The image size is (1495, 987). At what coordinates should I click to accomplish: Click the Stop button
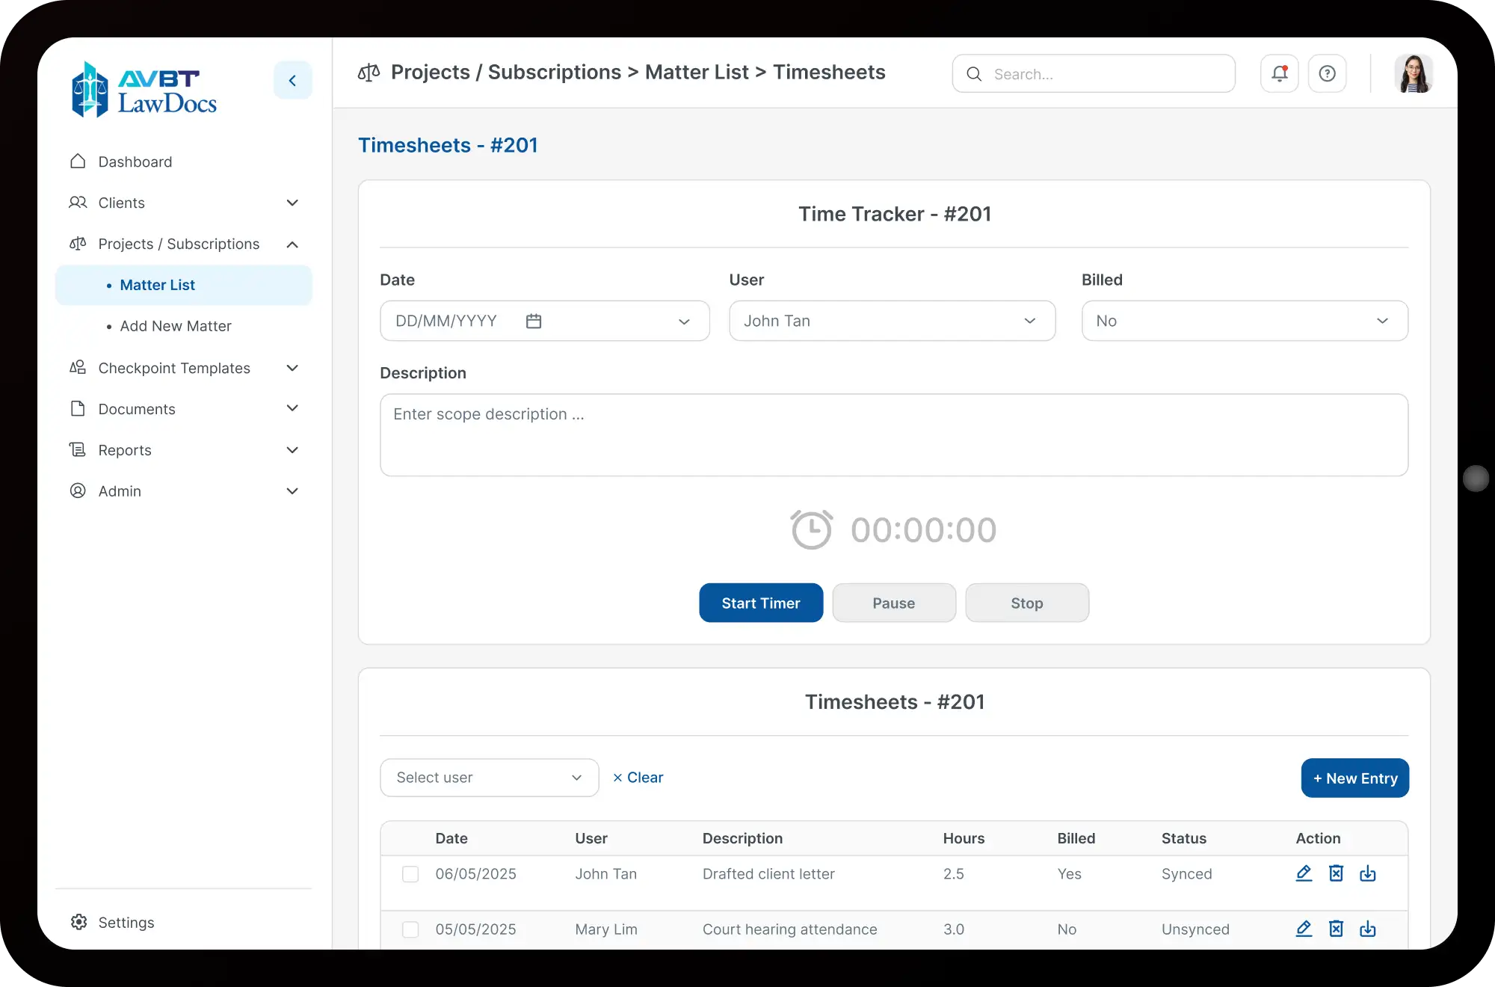click(1027, 603)
